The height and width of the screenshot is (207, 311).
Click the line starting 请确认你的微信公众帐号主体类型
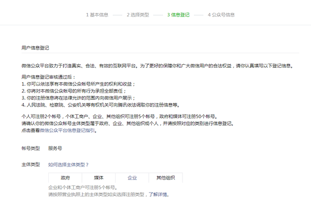pos(128,124)
